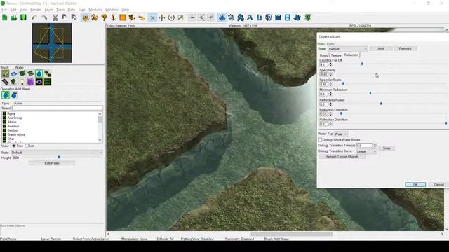Open the Water Type dropdown
The image size is (449, 252).
(x=341, y=134)
